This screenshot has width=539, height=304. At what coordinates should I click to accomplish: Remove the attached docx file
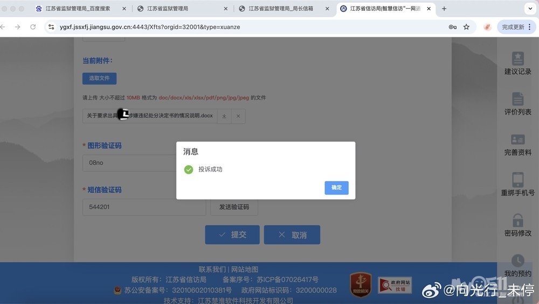click(x=238, y=116)
